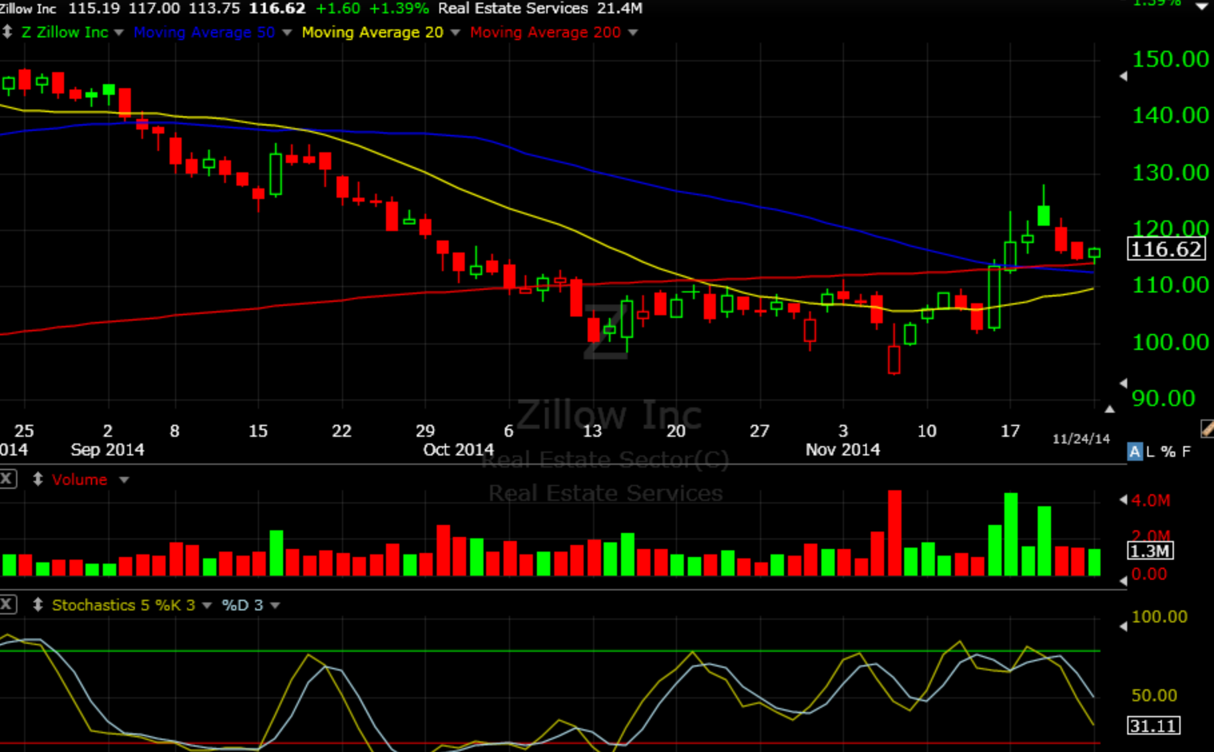Open the Moving Average 200 dropdown arrow
Viewport: 1214px width, 752px height.
tap(633, 33)
